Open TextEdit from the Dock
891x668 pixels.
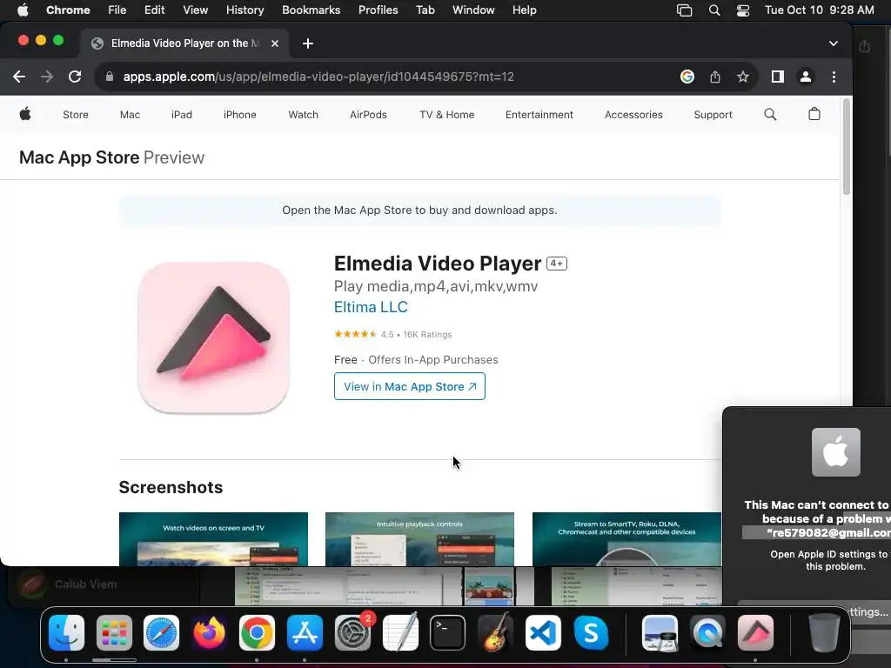pos(400,633)
